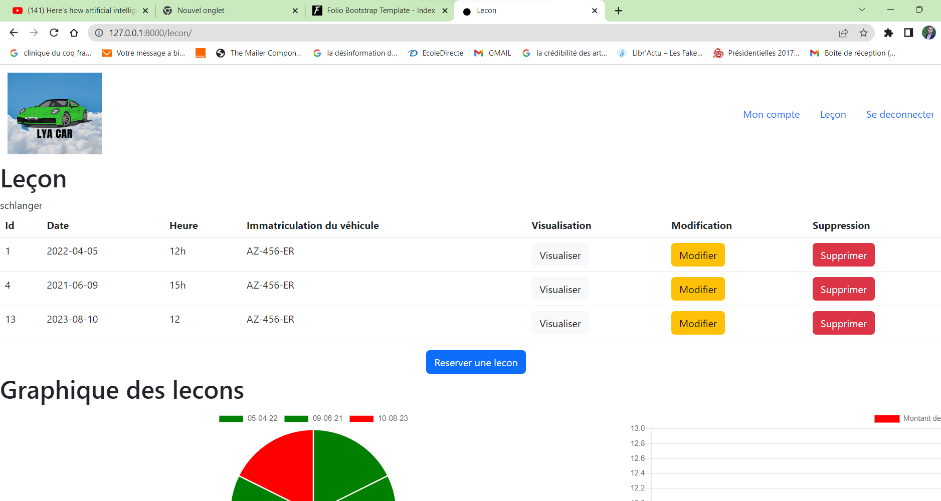The image size is (941, 501).
Task: Open the browser home page
Action: pyautogui.click(x=74, y=33)
